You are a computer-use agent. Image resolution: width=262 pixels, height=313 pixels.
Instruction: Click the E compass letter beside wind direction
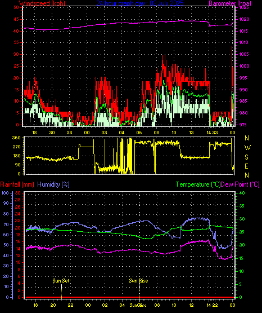(247, 166)
